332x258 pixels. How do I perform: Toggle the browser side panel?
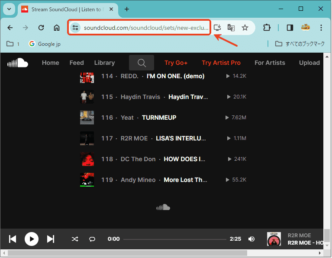point(290,28)
